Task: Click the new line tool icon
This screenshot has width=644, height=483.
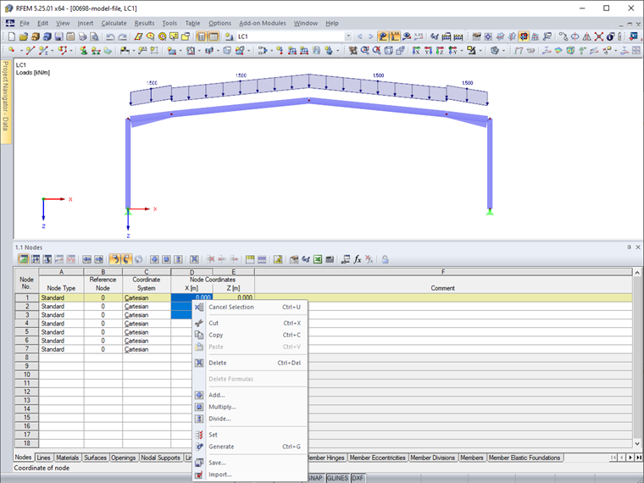Action: [x=30, y=51]
